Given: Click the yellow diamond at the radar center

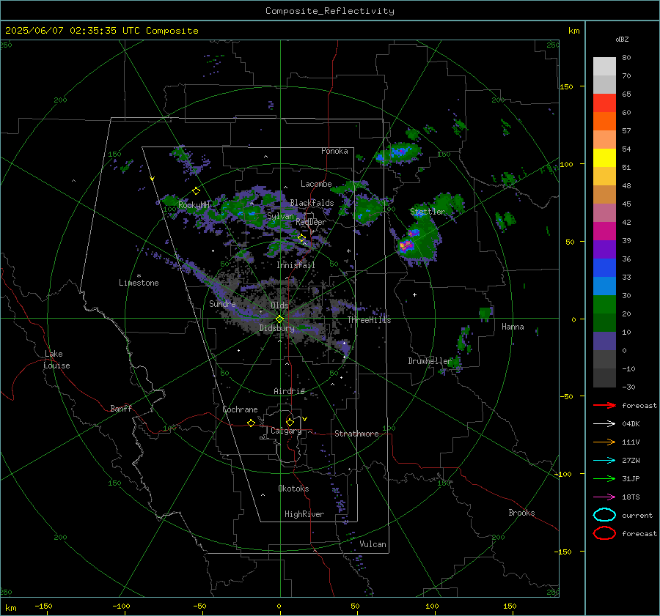Looking at the screenshot, I should [x=279, y=319].
